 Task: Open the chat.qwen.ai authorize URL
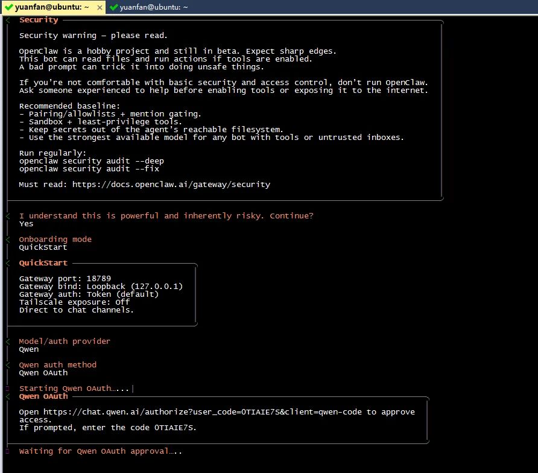point(203,412)
